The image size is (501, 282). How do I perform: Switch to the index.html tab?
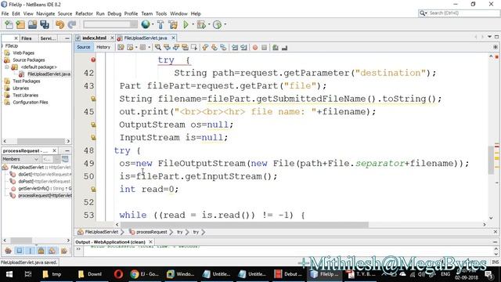pos(94,38)
